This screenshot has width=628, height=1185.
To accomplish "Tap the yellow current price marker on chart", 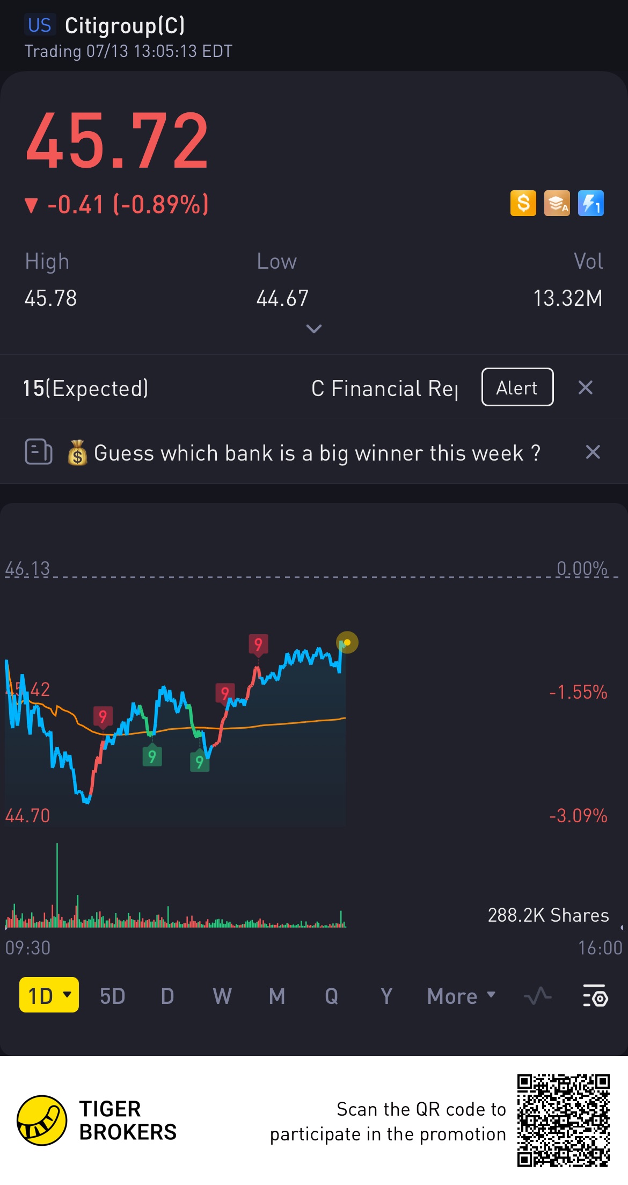I will click(347, 642).
